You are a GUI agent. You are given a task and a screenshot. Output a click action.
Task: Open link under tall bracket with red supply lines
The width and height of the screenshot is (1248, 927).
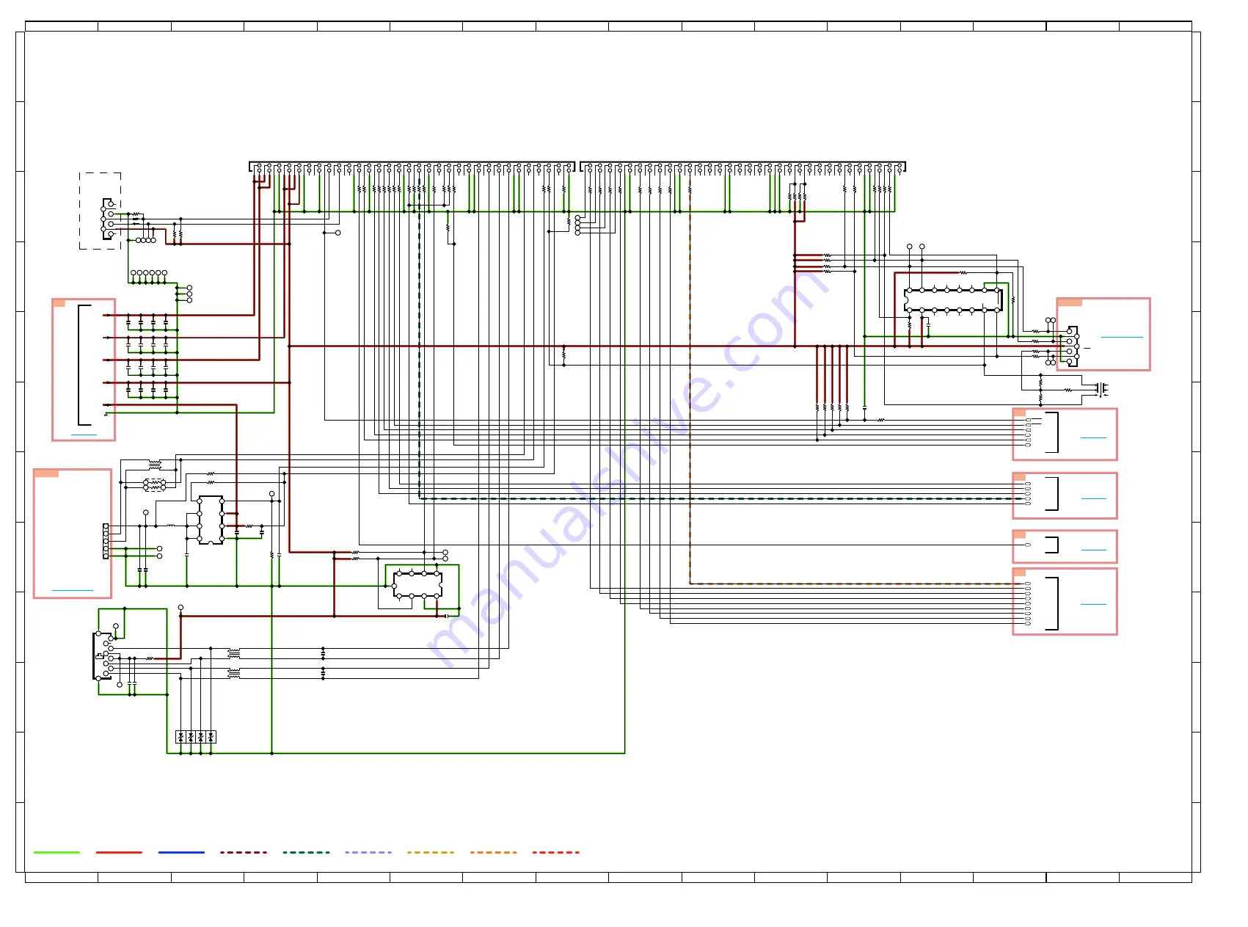(x=84, y=435)
